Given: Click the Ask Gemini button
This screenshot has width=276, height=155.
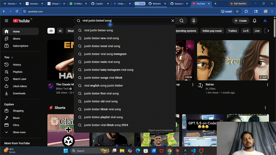Looking at the screenshot, I should point(238,3).
